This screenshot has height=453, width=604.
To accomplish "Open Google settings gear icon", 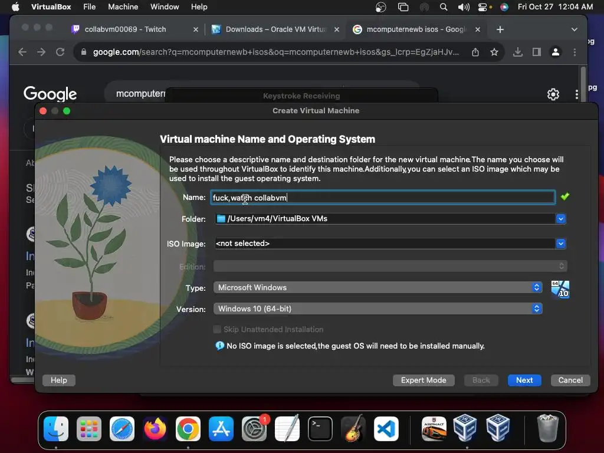I will click(553, 94).
